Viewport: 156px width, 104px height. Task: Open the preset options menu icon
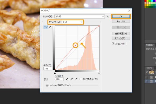point(107,16)
